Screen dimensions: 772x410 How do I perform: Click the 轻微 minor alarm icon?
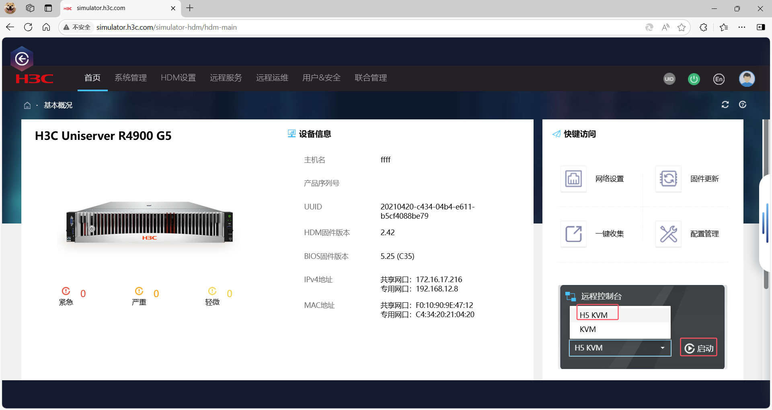click(212, 291)
